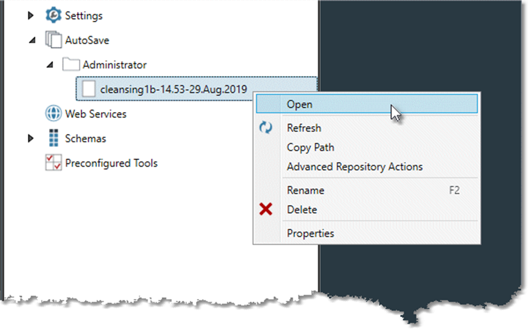Expand the Schemas tree node arrow
The height and width of the screenshot is (330, 528).
click(x=31, y=139)
